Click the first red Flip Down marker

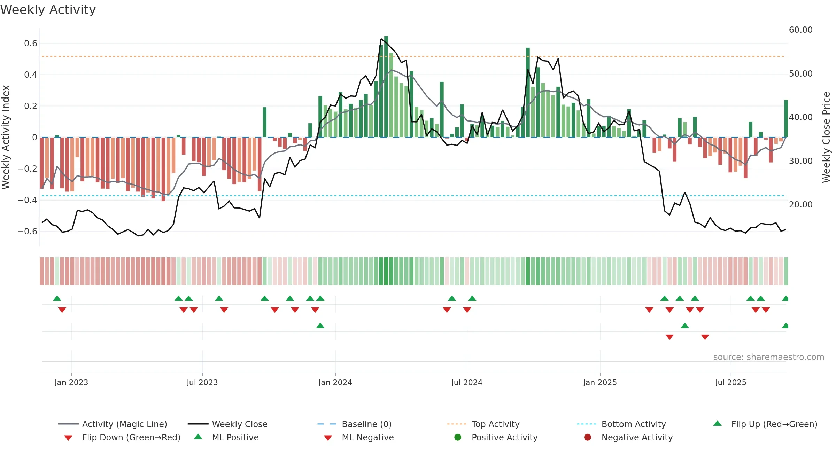[x=62, y=310]
